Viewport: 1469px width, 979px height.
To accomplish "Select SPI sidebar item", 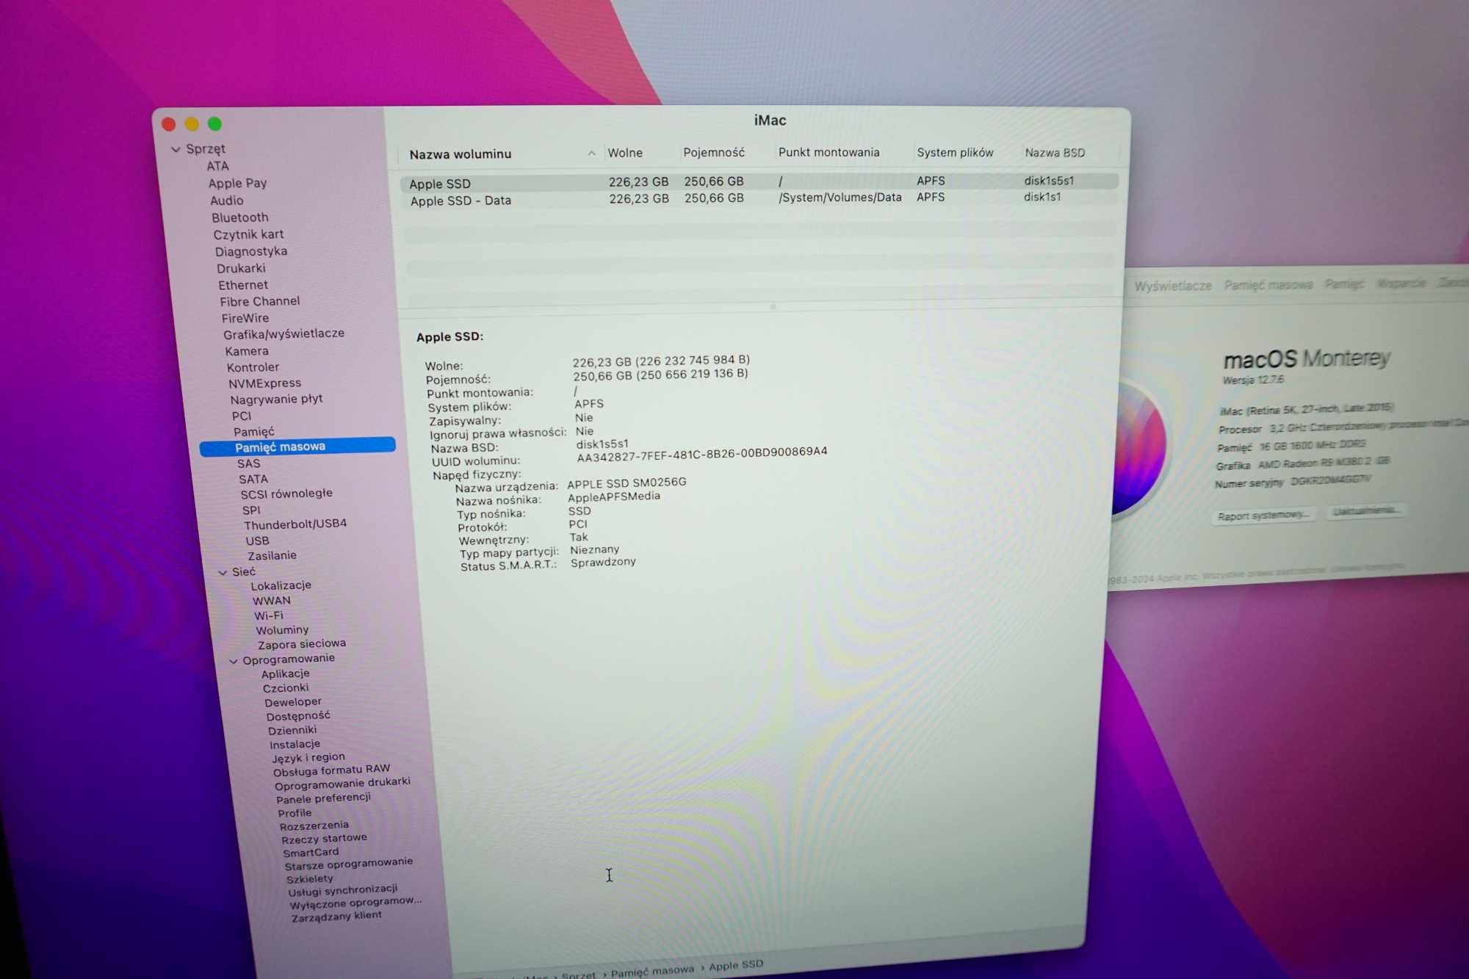I will [251, 510].
